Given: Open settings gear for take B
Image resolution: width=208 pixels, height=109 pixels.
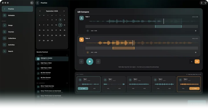Looking at the screenshot, I should click(x=196, y=52).
